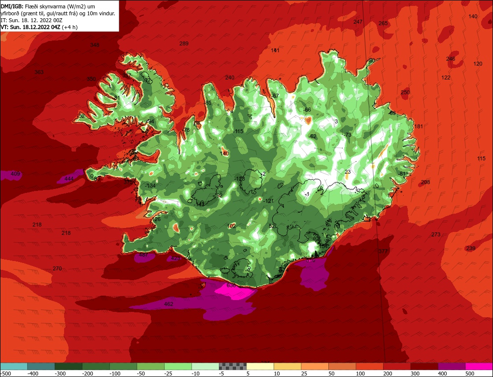This screenshot has width=493, height=377.
Task: Select the red 200 to 300 legend swatch
Action: (397, 366)
